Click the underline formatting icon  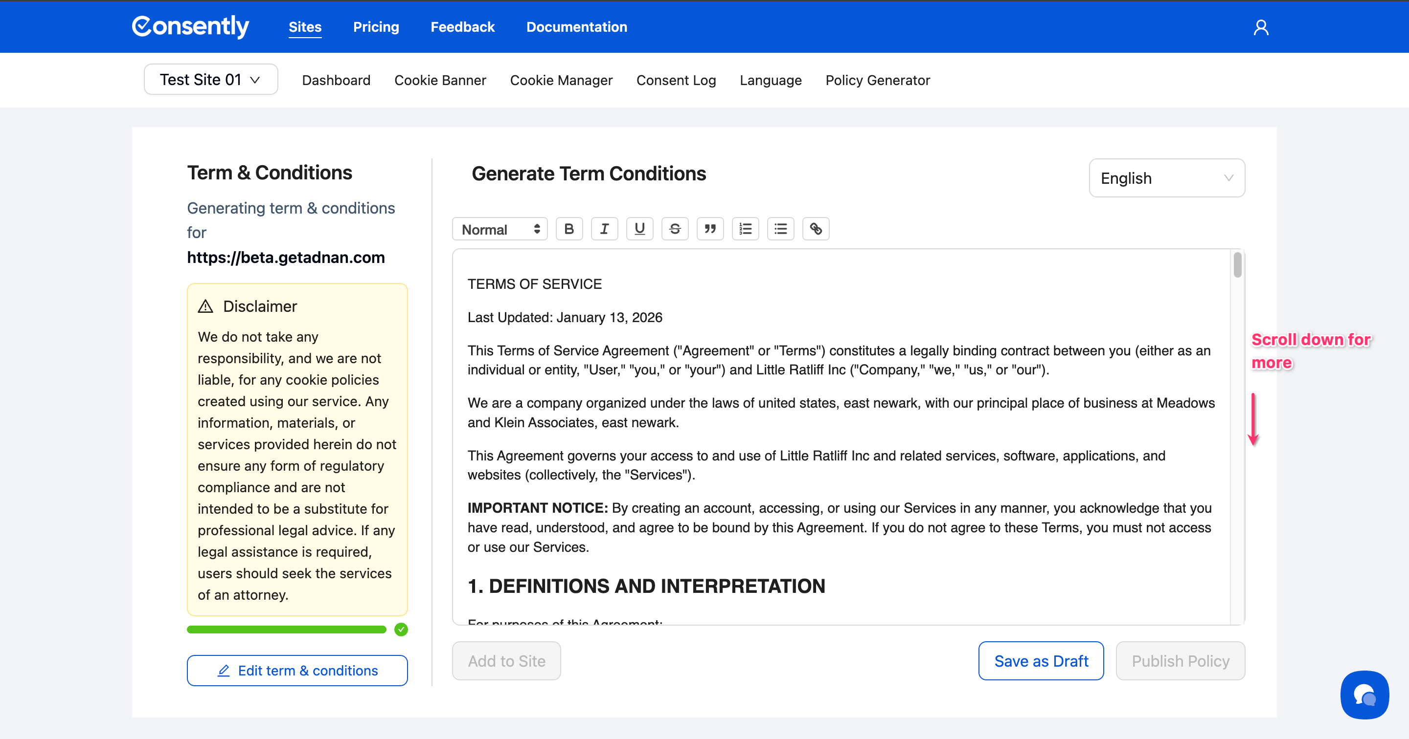(639, 229)
